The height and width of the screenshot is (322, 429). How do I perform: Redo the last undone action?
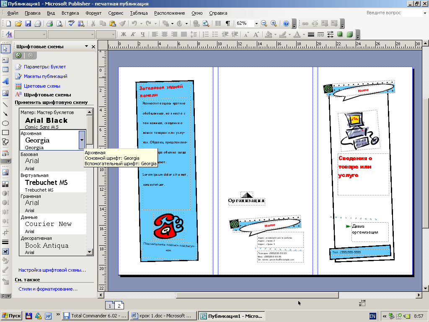pyautogui.click(x=149, y=23)
